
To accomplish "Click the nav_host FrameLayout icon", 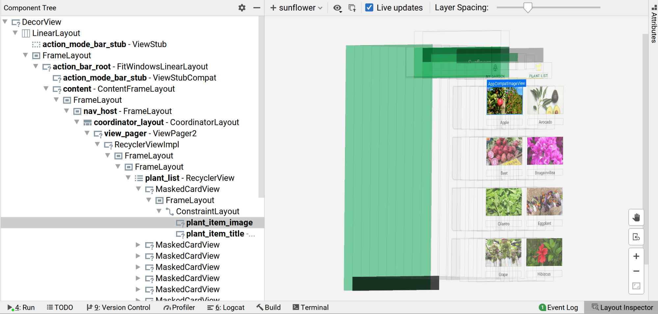I will 77,111.
